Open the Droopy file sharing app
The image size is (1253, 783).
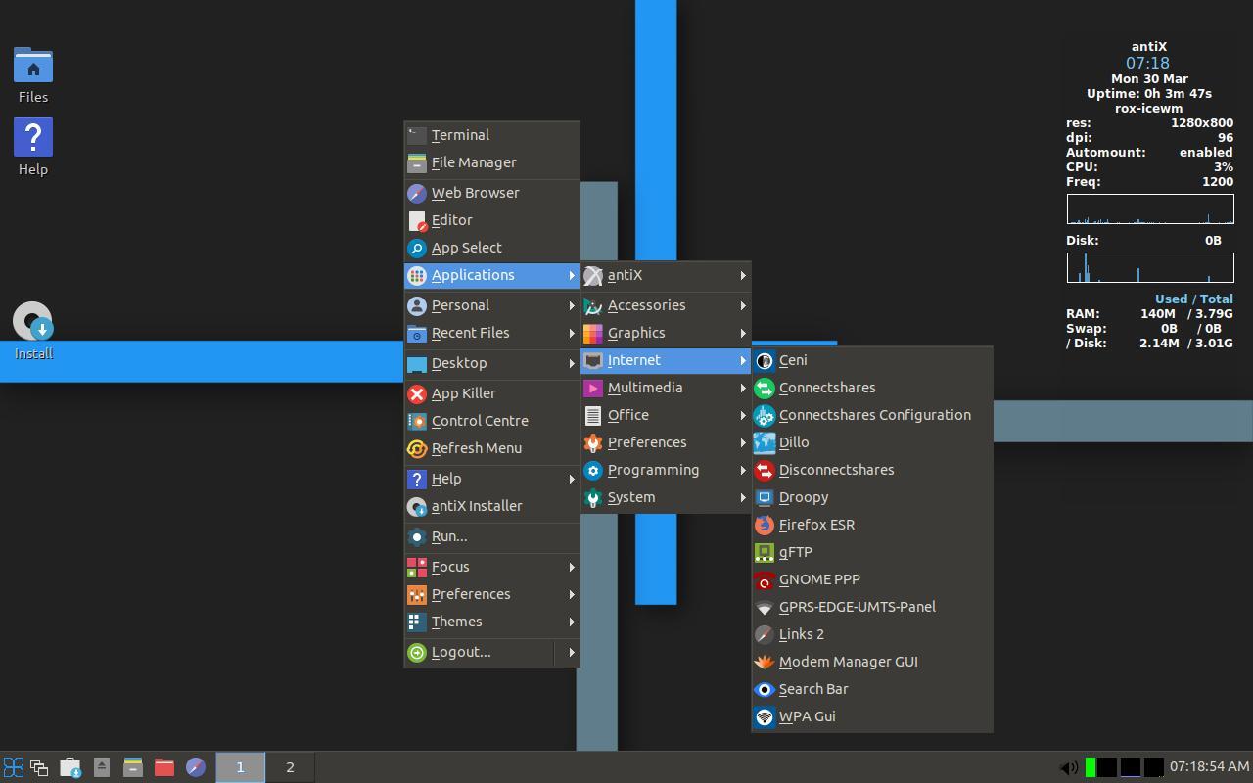click(872, 497)
